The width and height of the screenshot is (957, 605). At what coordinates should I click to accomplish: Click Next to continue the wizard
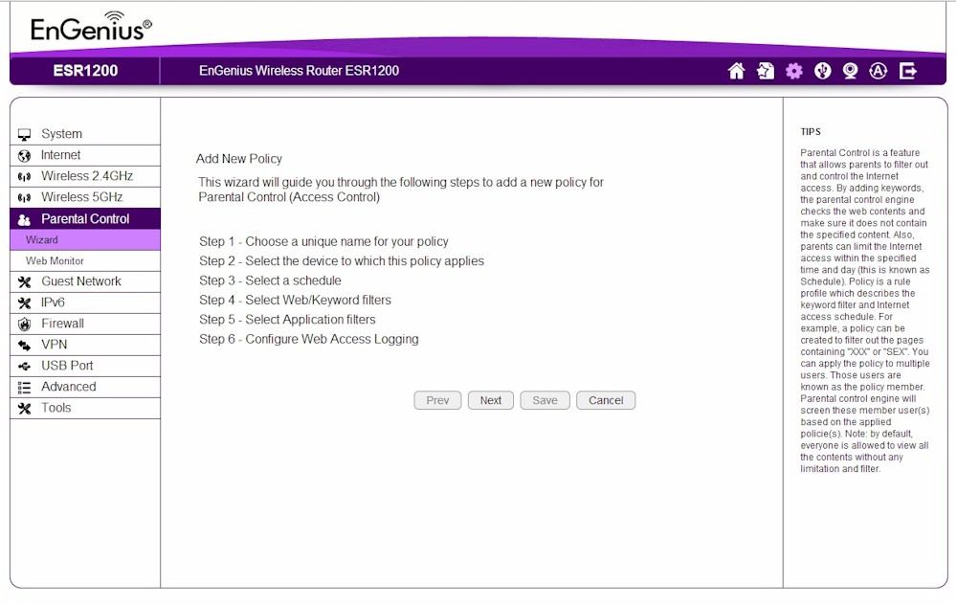pyautogui.click(x=491, y=400)
